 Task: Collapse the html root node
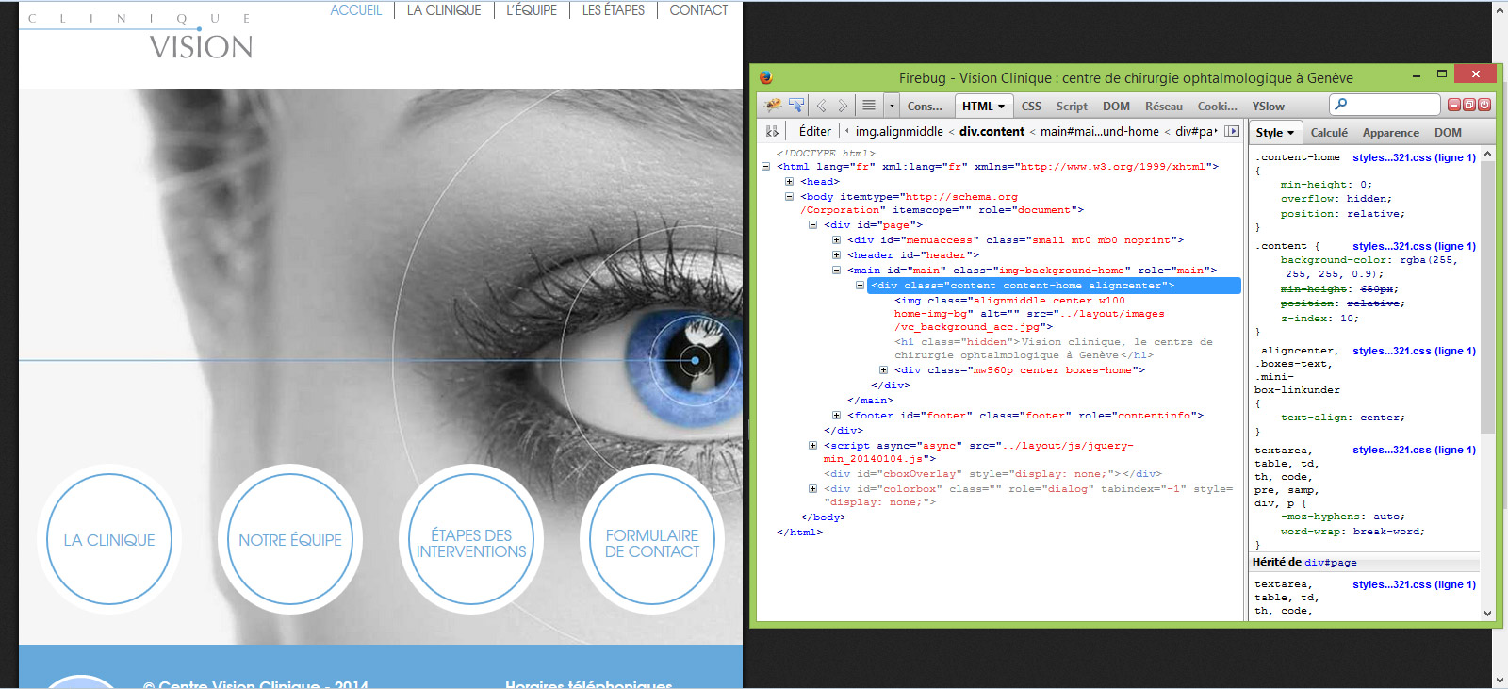pyautogui.click(x=766, y=167)
